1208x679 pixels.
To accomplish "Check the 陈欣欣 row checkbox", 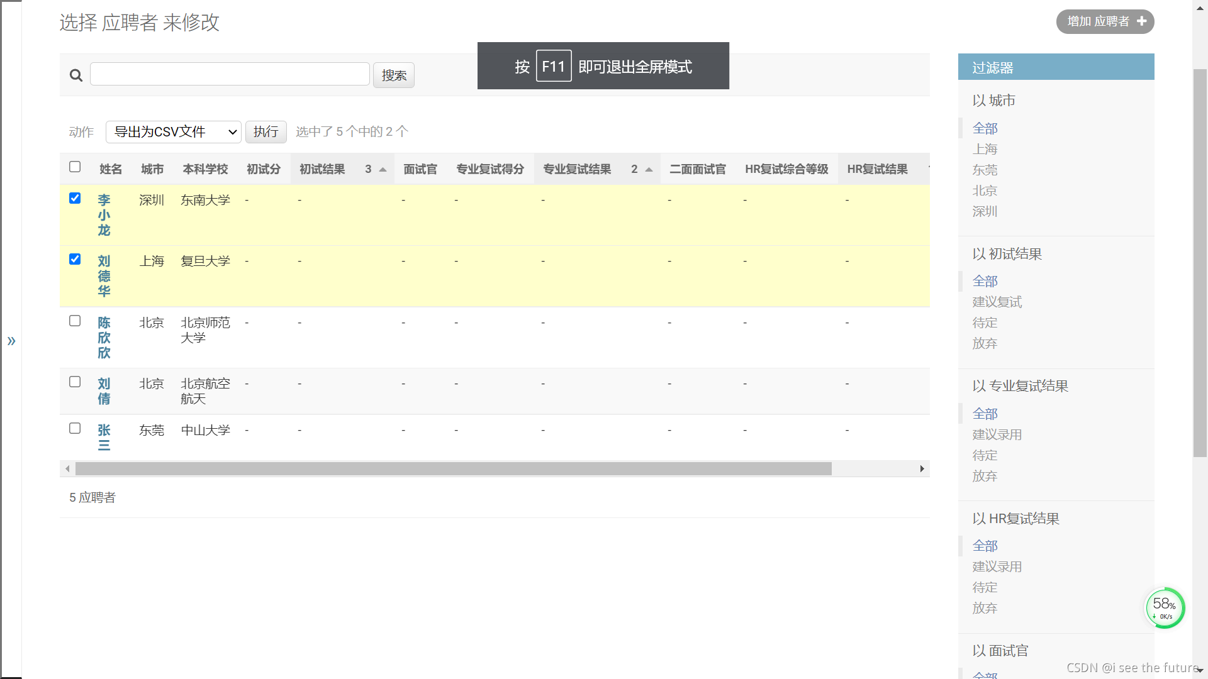I will coord(75,321).
